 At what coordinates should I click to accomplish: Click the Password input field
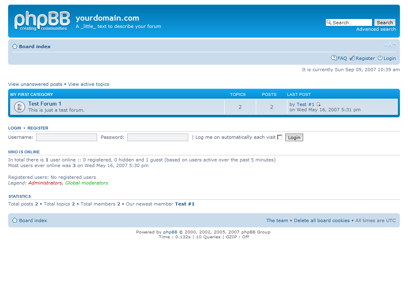pos(157,138)
